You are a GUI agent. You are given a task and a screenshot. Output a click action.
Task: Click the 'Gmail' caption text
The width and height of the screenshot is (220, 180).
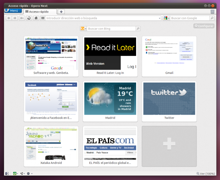click(x=169, y=73)
